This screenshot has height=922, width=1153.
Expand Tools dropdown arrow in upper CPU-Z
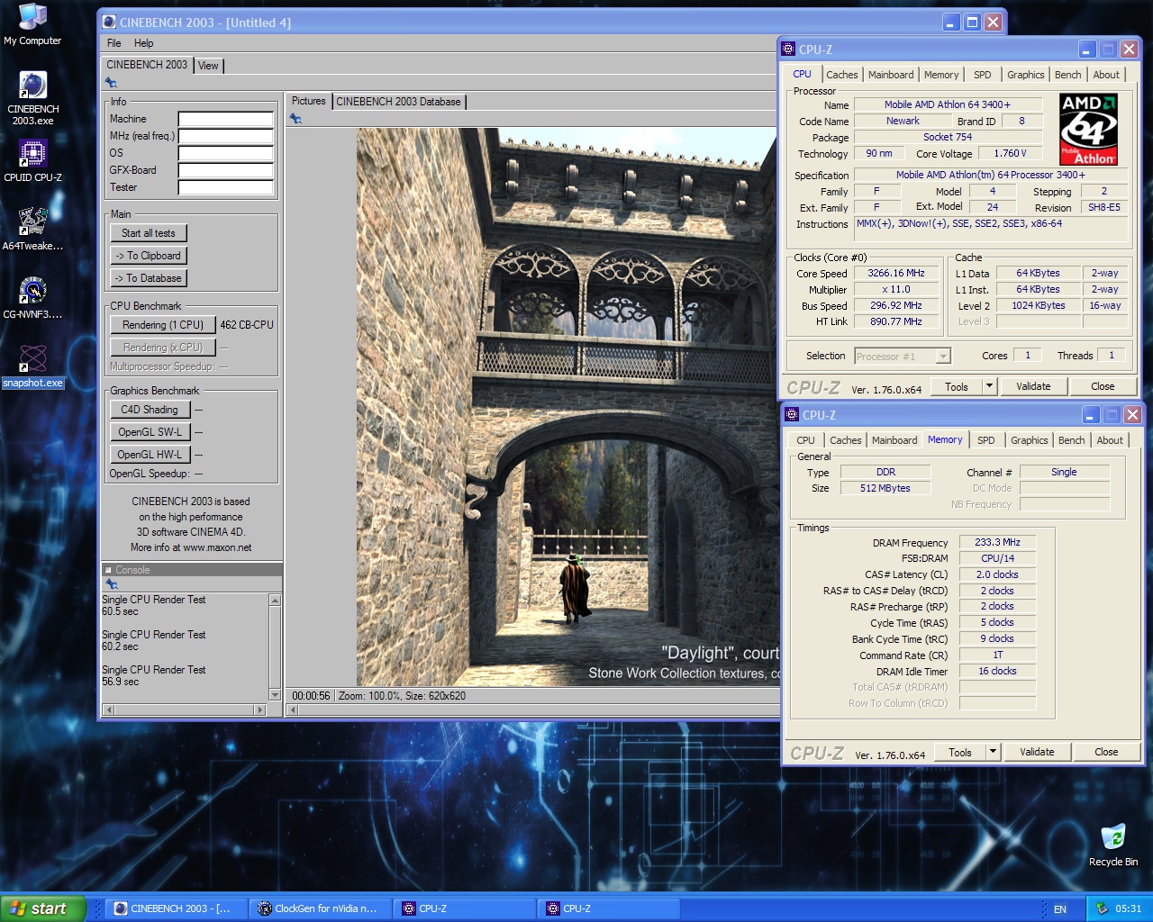[x=989, y=386]
